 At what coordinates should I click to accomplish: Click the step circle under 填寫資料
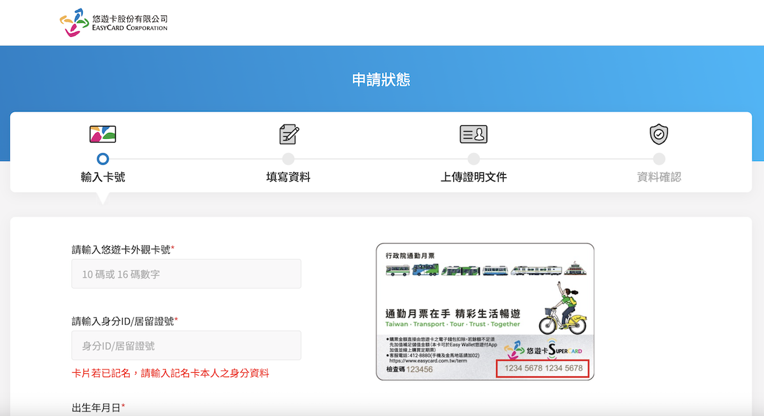[x=288, y=158]
